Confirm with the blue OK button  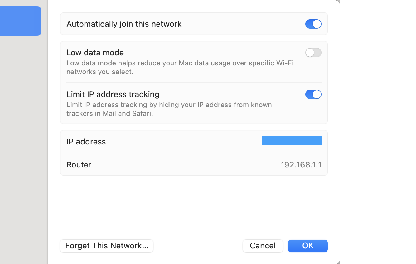click(x=307, y=246)
